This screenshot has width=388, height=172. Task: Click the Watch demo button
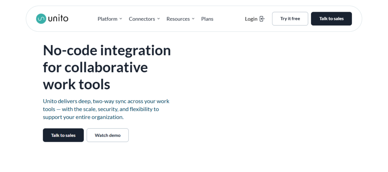[108, 135]
